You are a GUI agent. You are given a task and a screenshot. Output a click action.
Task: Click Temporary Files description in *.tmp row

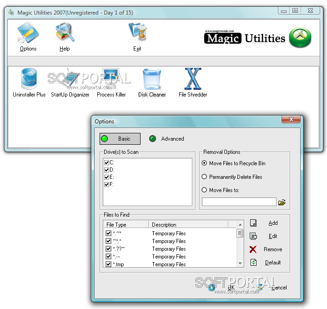pyautogui.click(x=169, y=264)
